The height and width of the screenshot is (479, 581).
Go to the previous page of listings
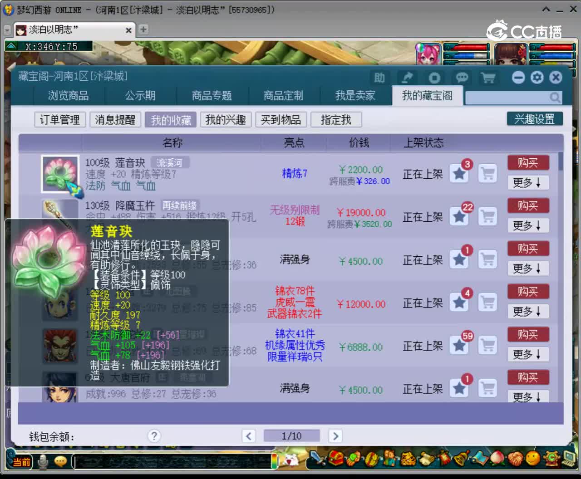[249, 436]
